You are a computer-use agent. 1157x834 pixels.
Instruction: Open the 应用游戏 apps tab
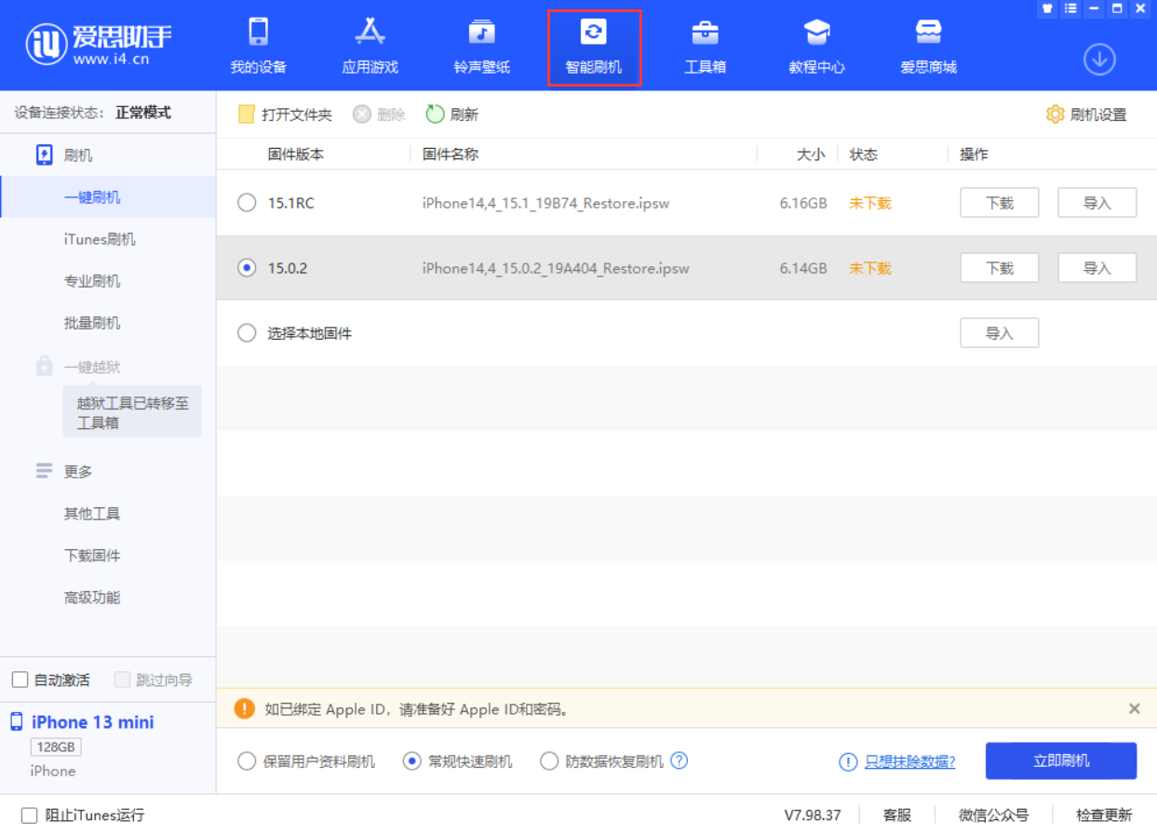(370, 47)
